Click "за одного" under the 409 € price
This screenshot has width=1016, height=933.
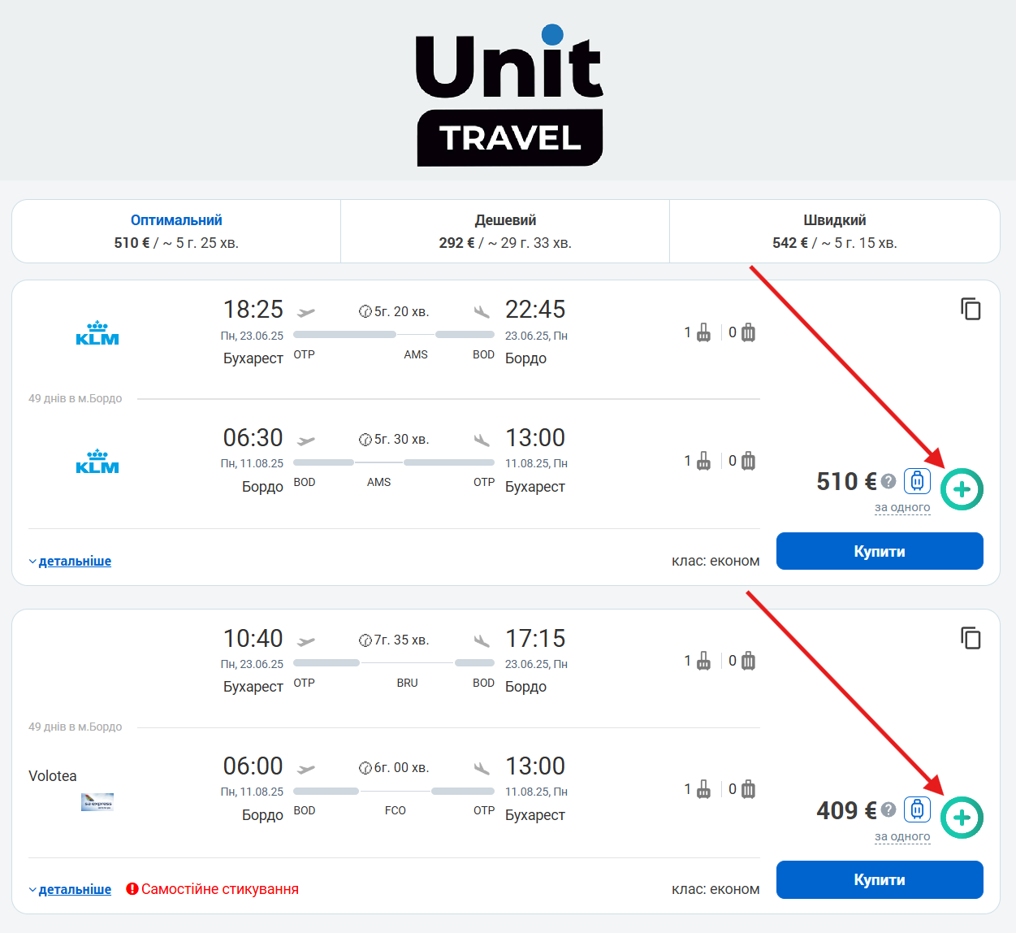pos(902,836)
